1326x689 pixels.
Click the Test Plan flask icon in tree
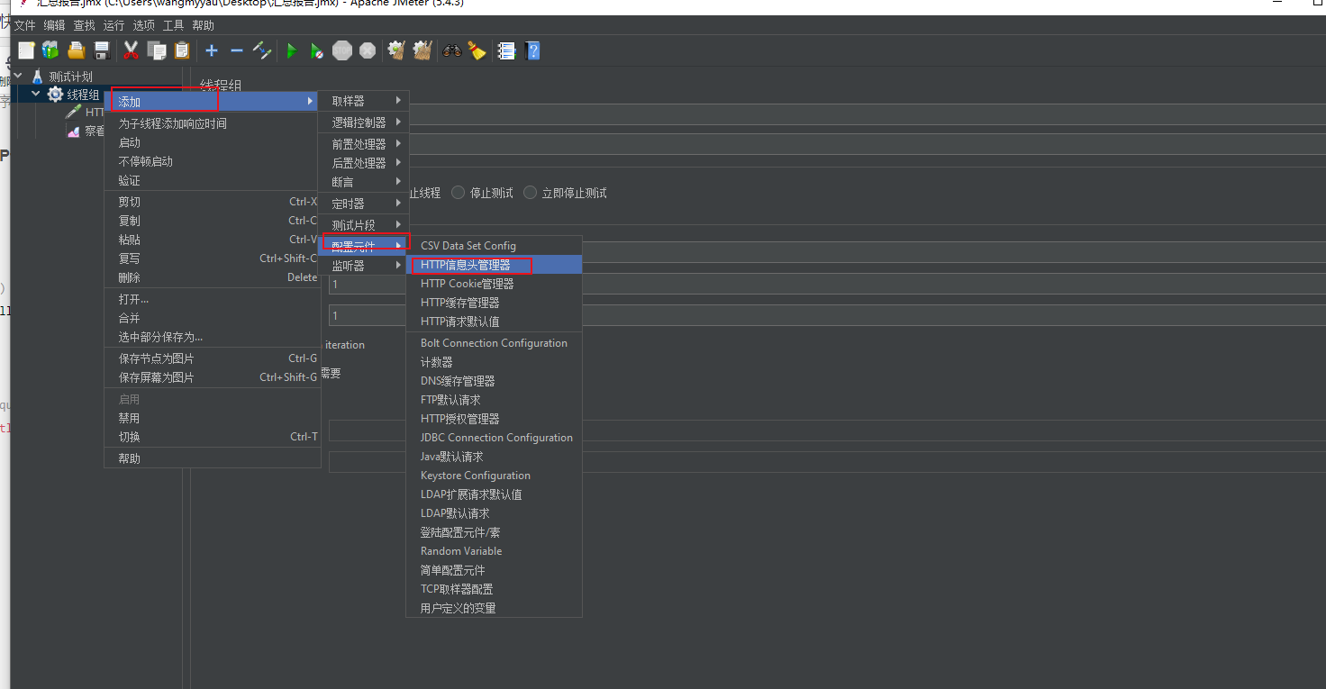click(x=37, y=77)
